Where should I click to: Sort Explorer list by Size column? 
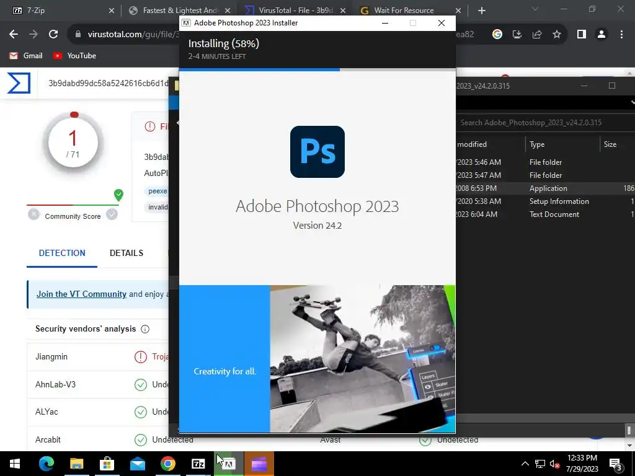click(x=617, y=144)
